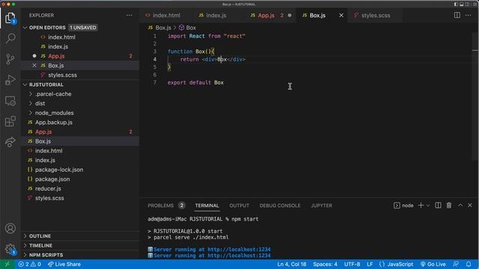Screen dimensions: 479x269
Task: Open App.backup.js in file tree
Action: (80, 123)
